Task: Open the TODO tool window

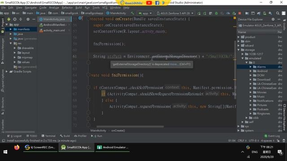Action: pos(32,136)
